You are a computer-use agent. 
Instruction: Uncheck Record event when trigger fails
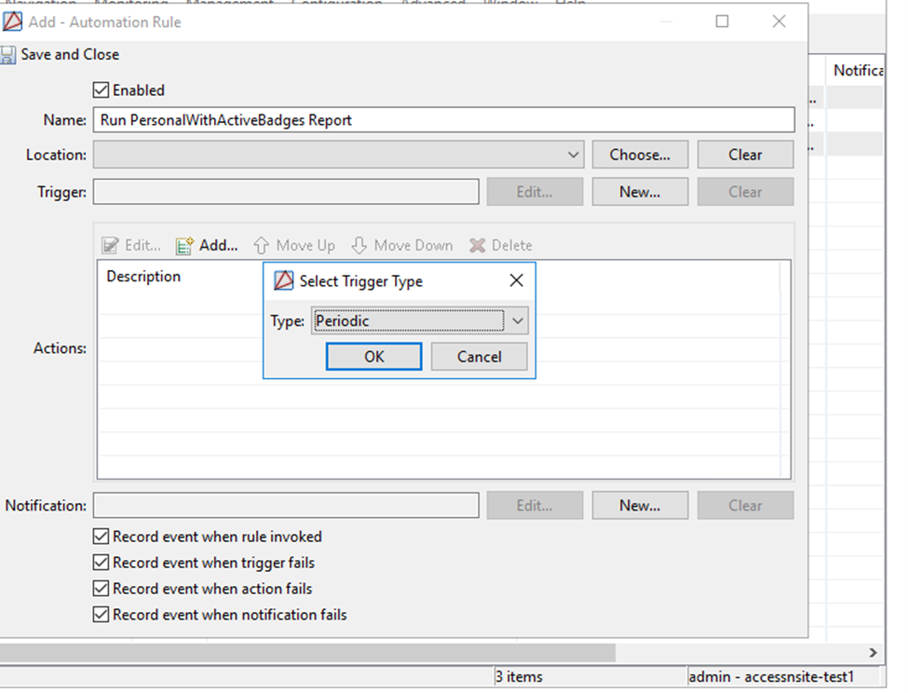coord(101,563)
